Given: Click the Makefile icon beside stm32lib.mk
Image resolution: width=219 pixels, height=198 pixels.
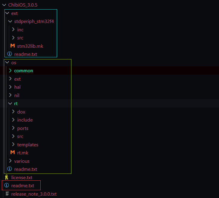Looking at the screenshot, I should coord(13,46).
